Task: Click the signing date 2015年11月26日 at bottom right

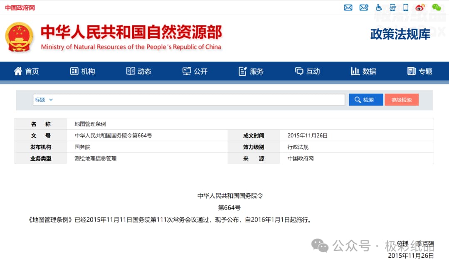Action: (x=411, y=255)
